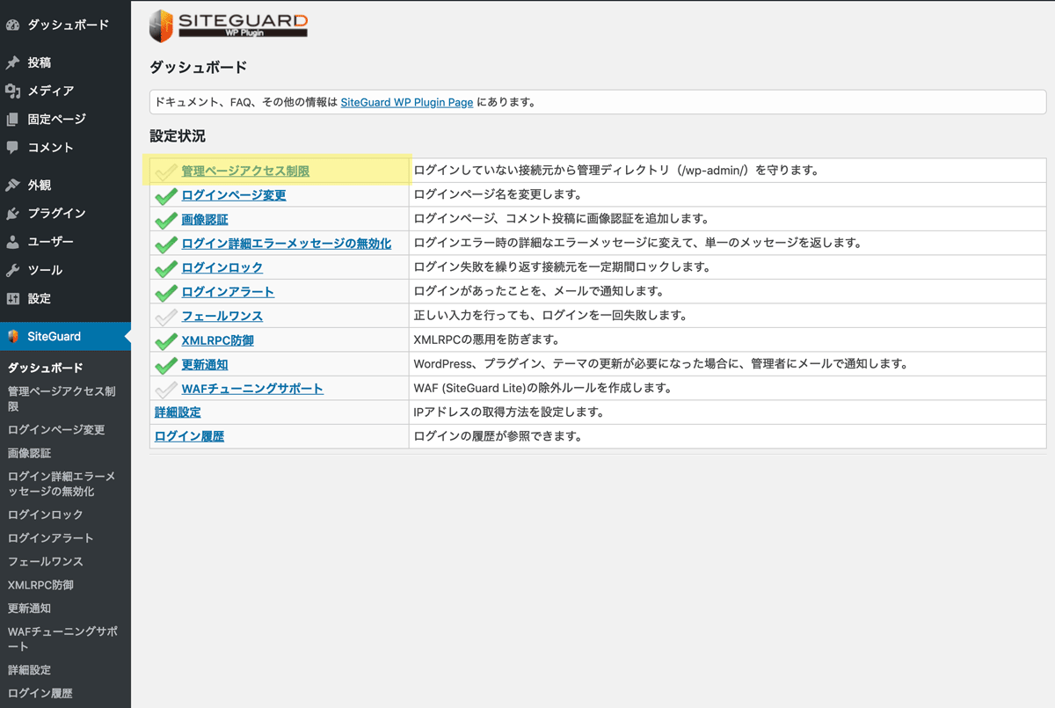This screenshot has width=1055, height=708.
Task: Click the green checkmark beside XMLRPC防御
Action: click(x=165, y=339)
